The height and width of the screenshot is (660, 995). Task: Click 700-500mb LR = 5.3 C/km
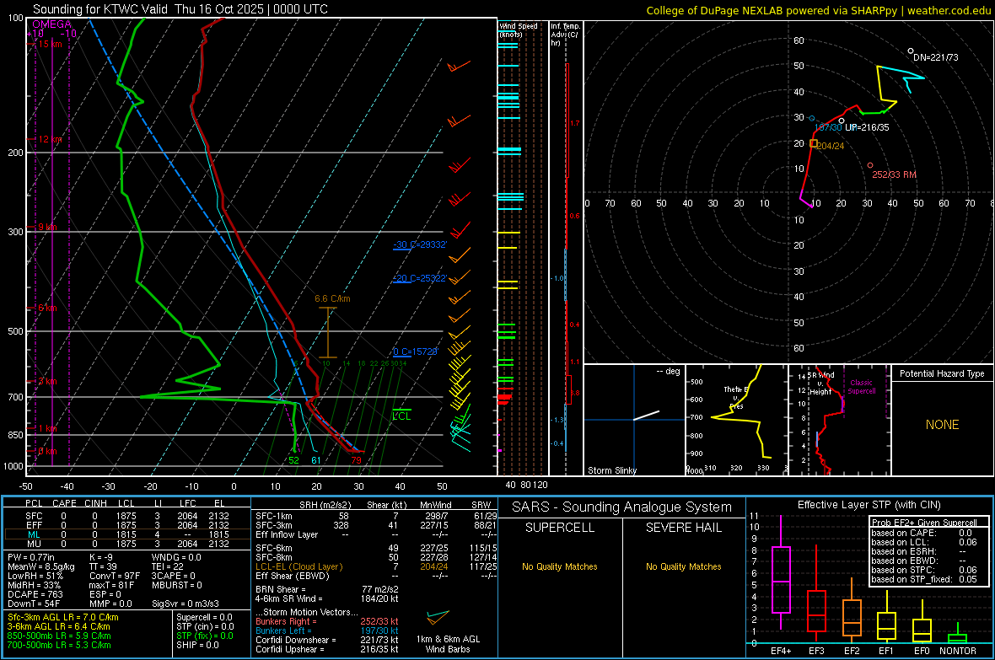pos(59,645)
